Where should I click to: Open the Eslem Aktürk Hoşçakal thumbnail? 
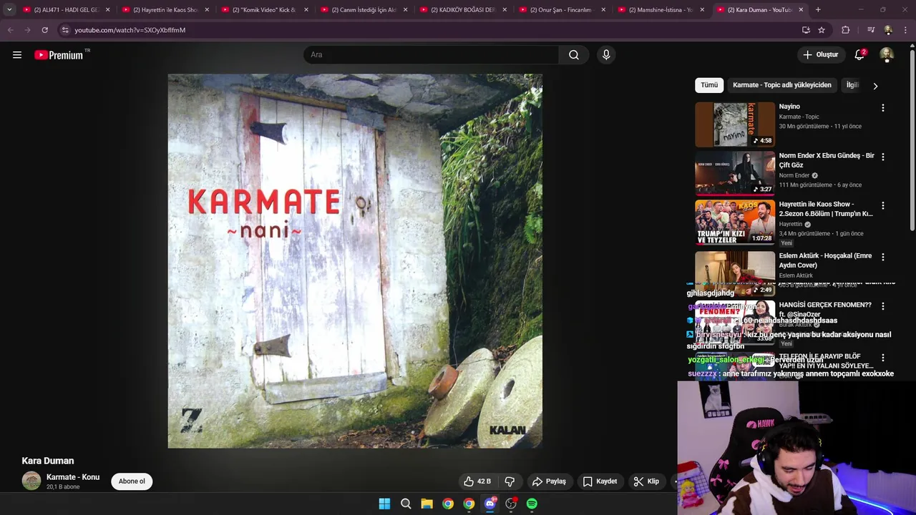[x=735, y=273]
